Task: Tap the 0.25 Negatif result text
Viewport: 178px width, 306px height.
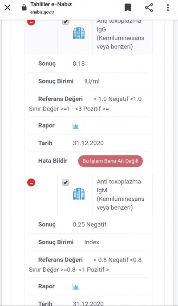Action: 89,224
